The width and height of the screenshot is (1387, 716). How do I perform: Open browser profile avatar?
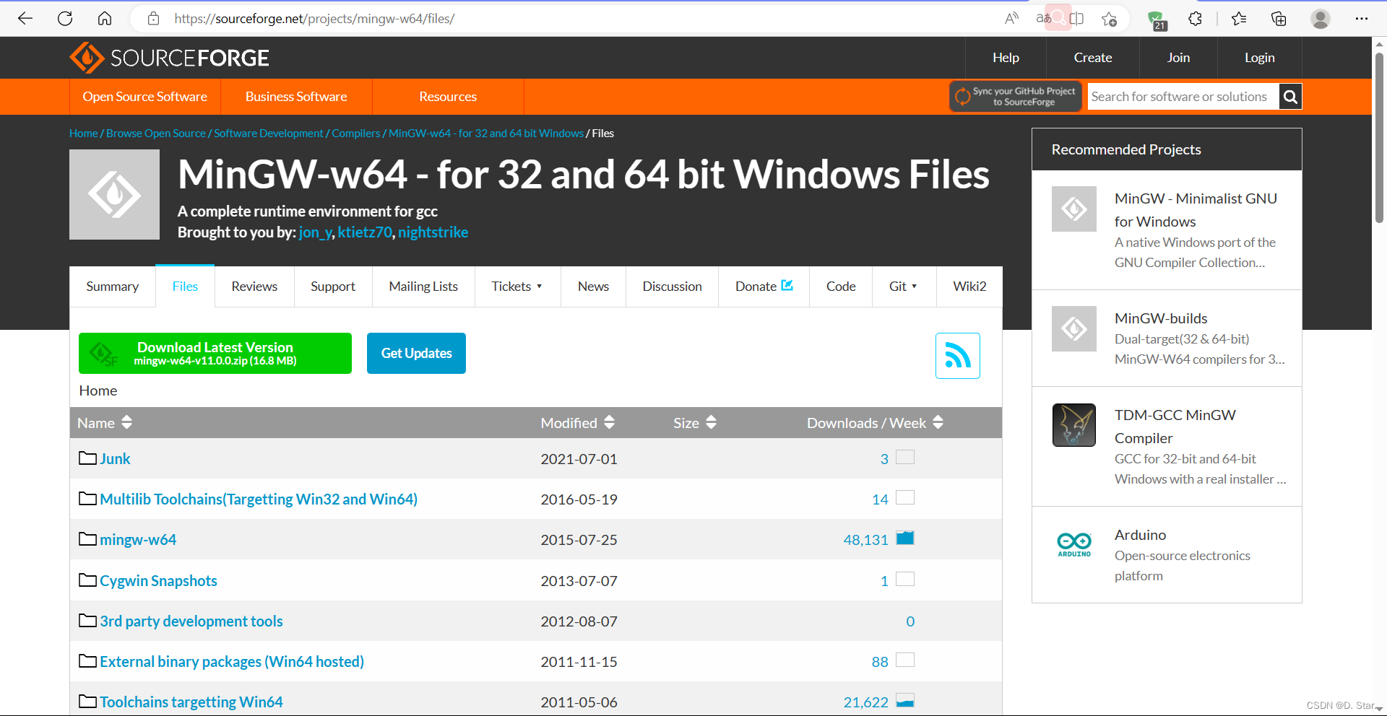point(1321,19)
